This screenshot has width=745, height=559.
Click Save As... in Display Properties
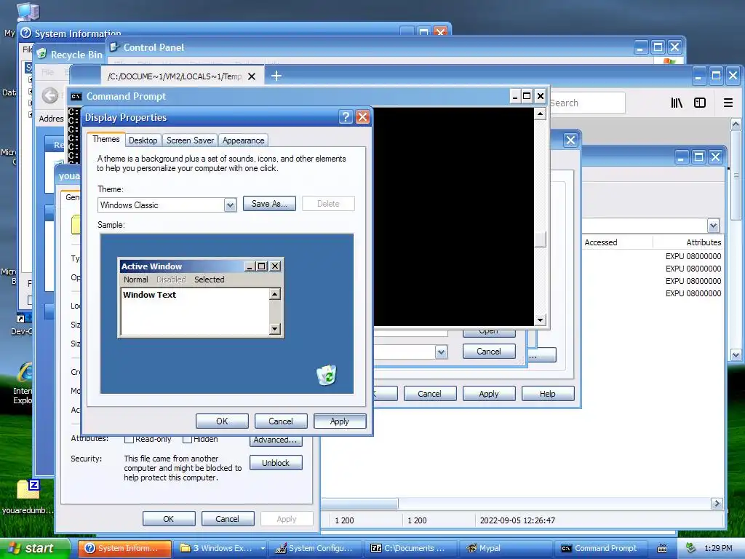tap(269, 204)
